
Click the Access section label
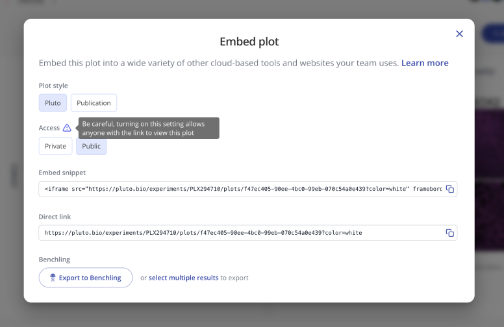tap(49, 128)
